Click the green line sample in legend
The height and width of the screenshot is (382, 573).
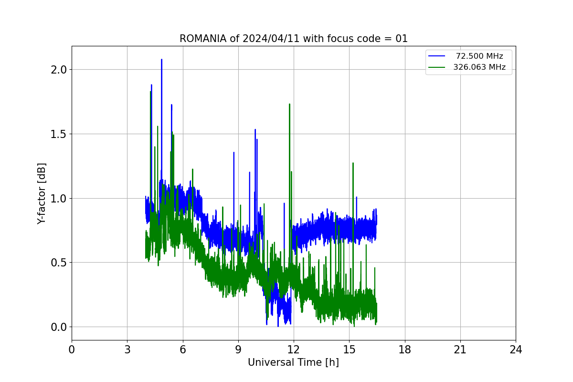tap(437, 67)
